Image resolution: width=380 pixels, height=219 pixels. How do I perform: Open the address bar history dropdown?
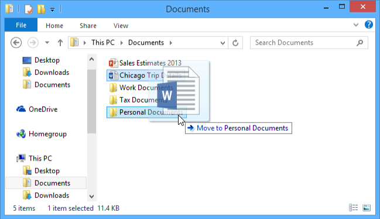(222, 43)
